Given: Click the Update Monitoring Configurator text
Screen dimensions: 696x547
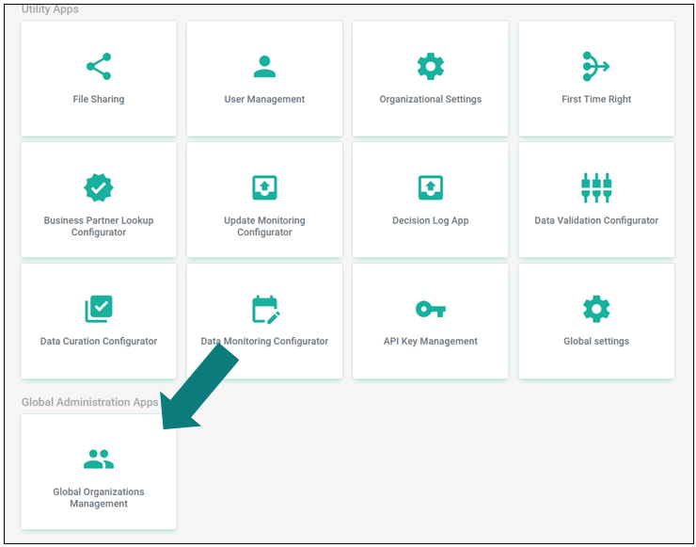Looking at the screenshot, I should coord(264,226).
